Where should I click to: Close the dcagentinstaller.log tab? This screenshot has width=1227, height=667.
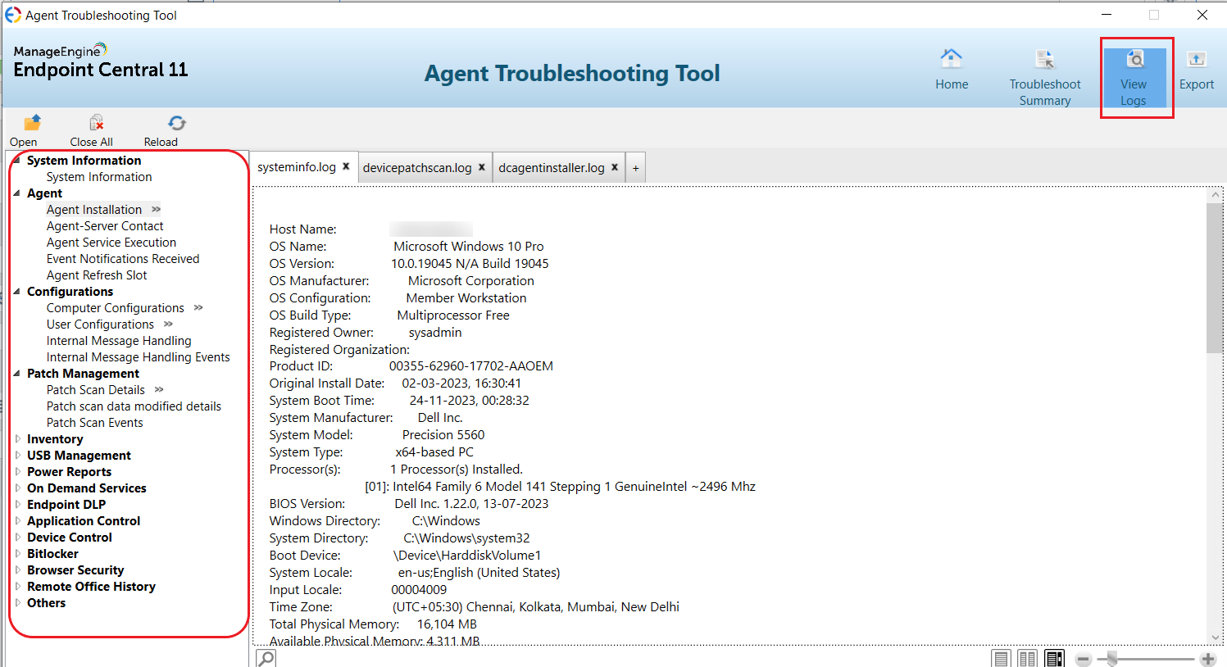(615, 167)
